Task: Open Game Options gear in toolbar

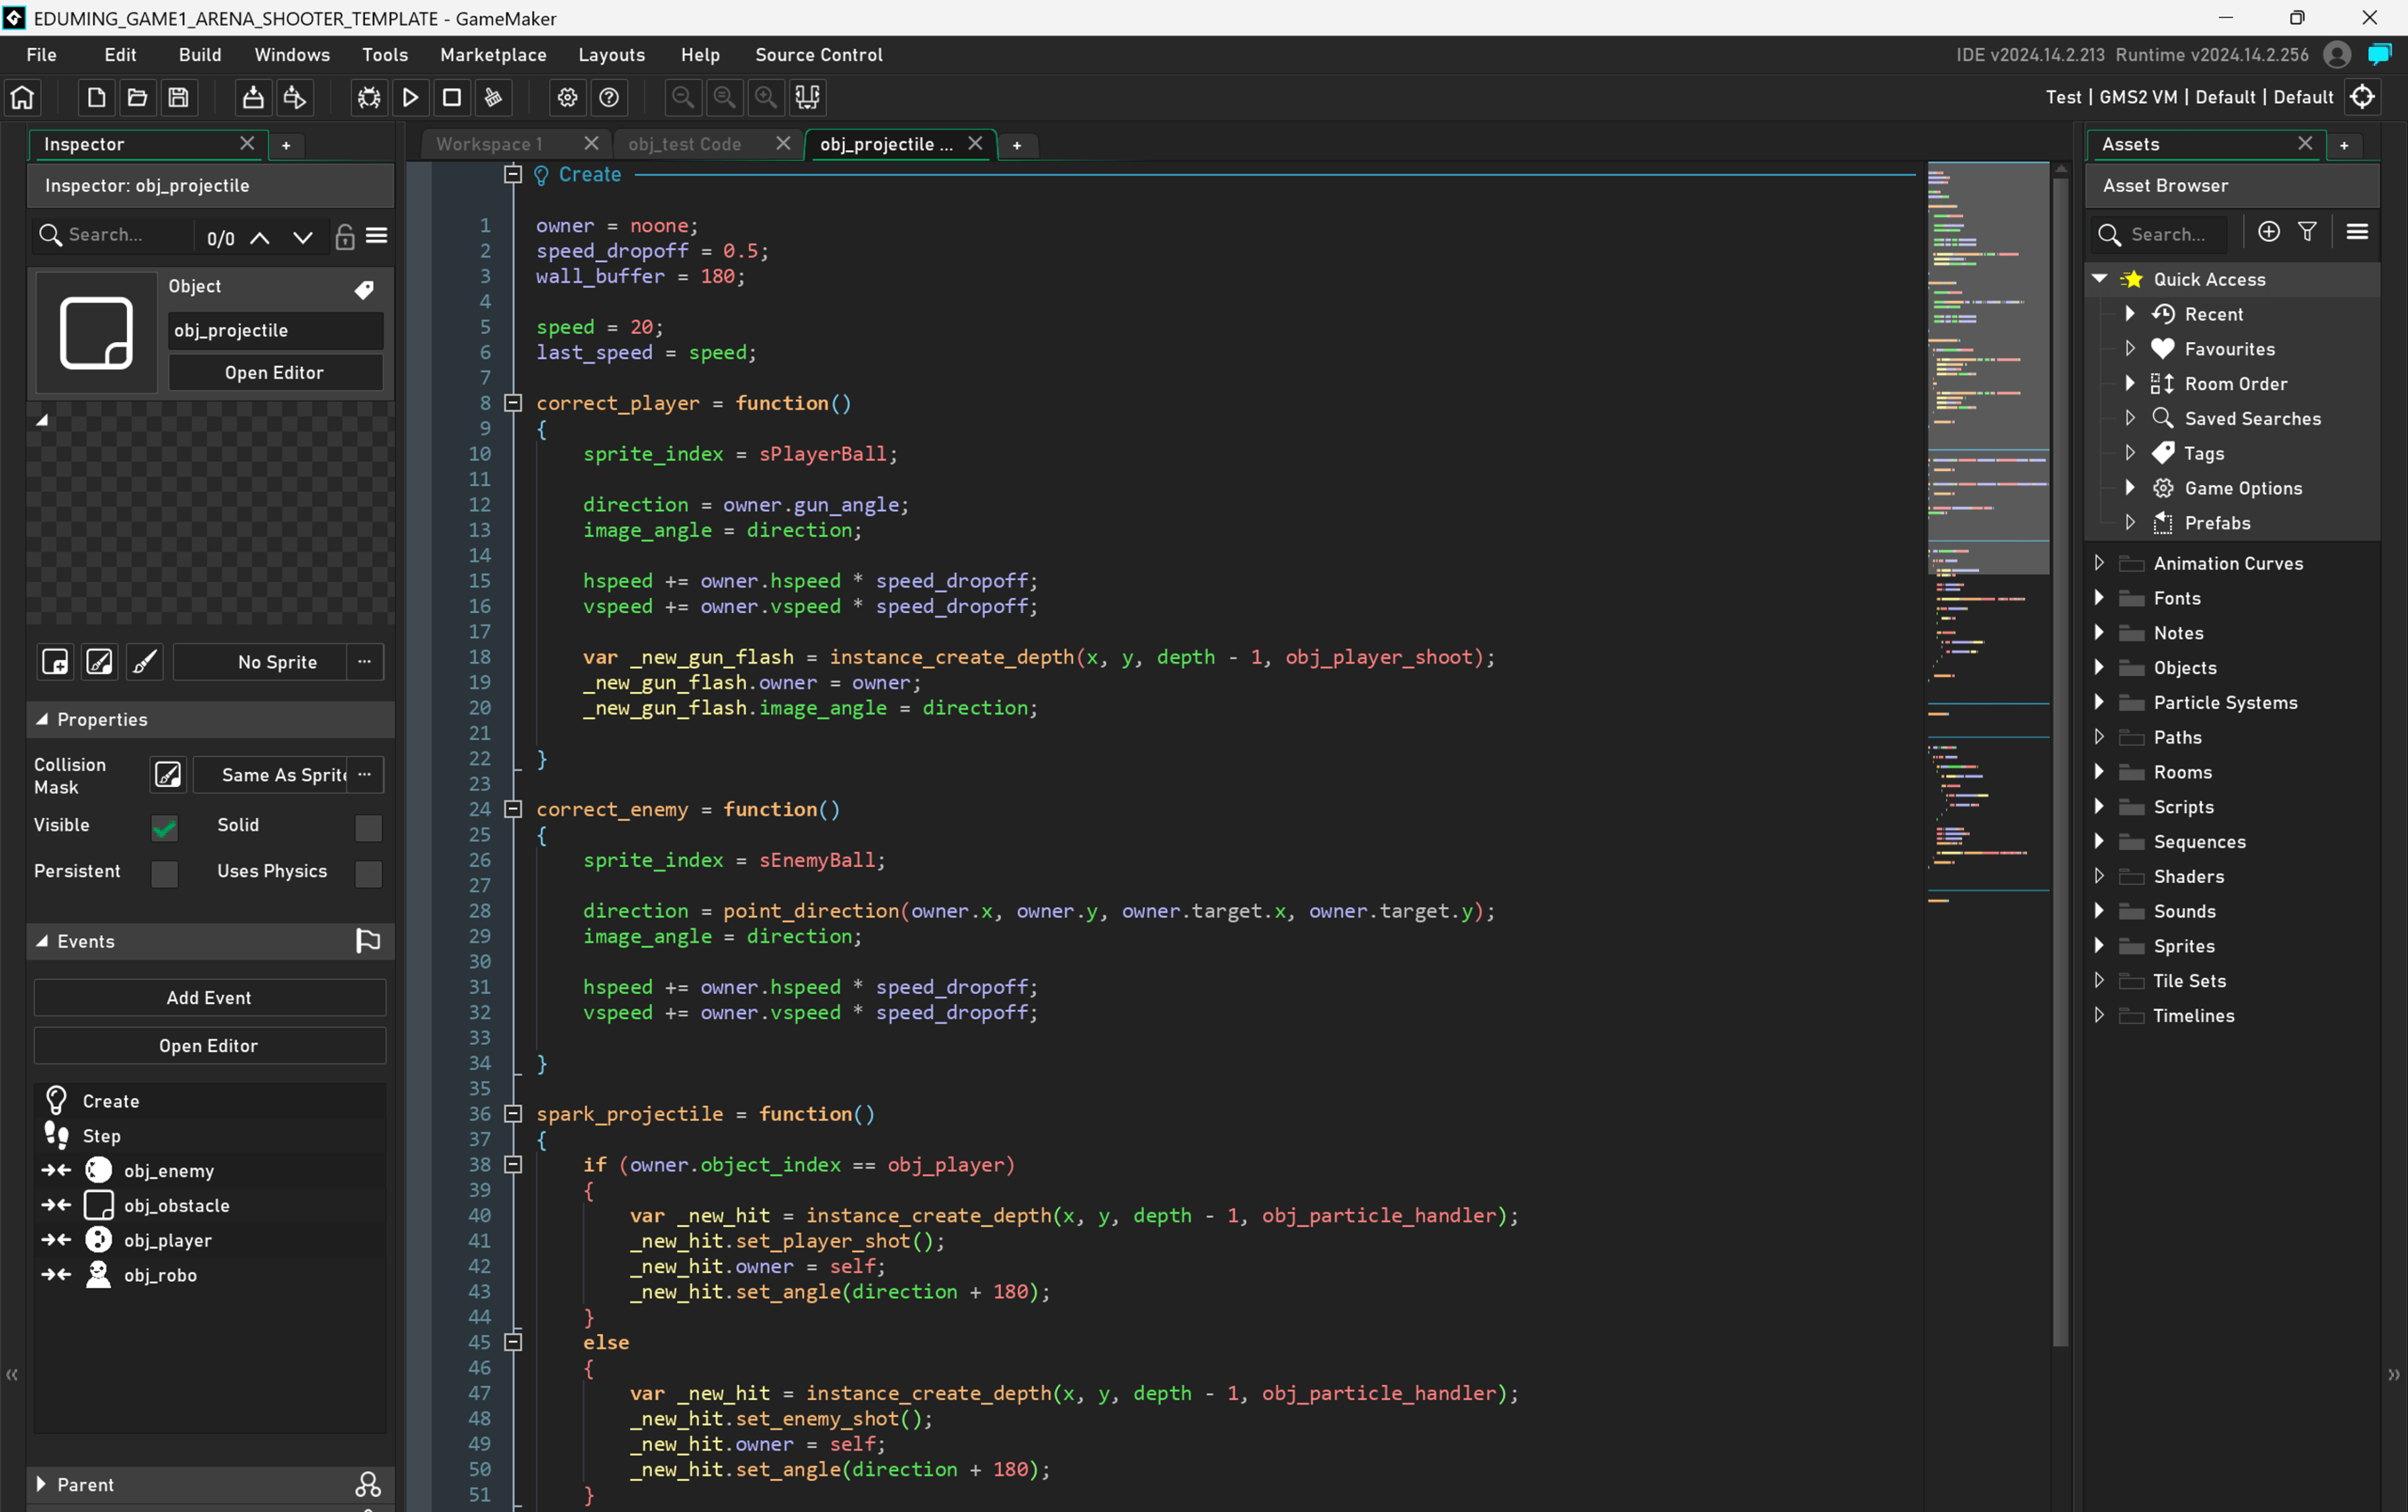Action: point(567,97)
